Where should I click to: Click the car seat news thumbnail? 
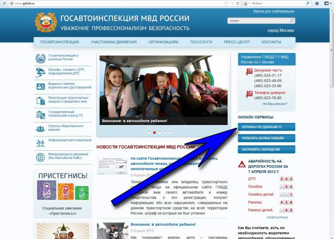113,230
